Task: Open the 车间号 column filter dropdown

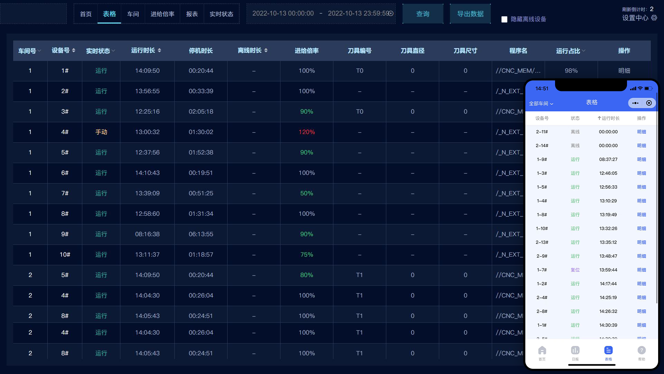Action: pos(39,51)
